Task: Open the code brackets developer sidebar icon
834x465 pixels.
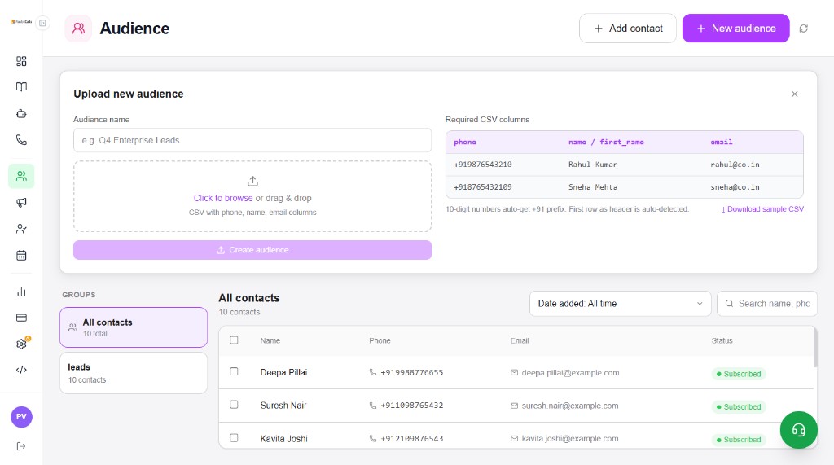Action: coord(21,370)
